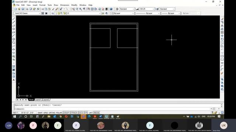Select the Line tool in Draw toolbar

[x=14, y=19]
